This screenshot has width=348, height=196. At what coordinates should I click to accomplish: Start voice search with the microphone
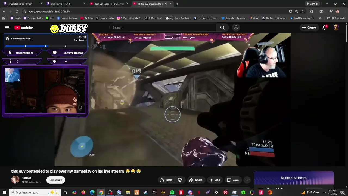pos(236,27)
